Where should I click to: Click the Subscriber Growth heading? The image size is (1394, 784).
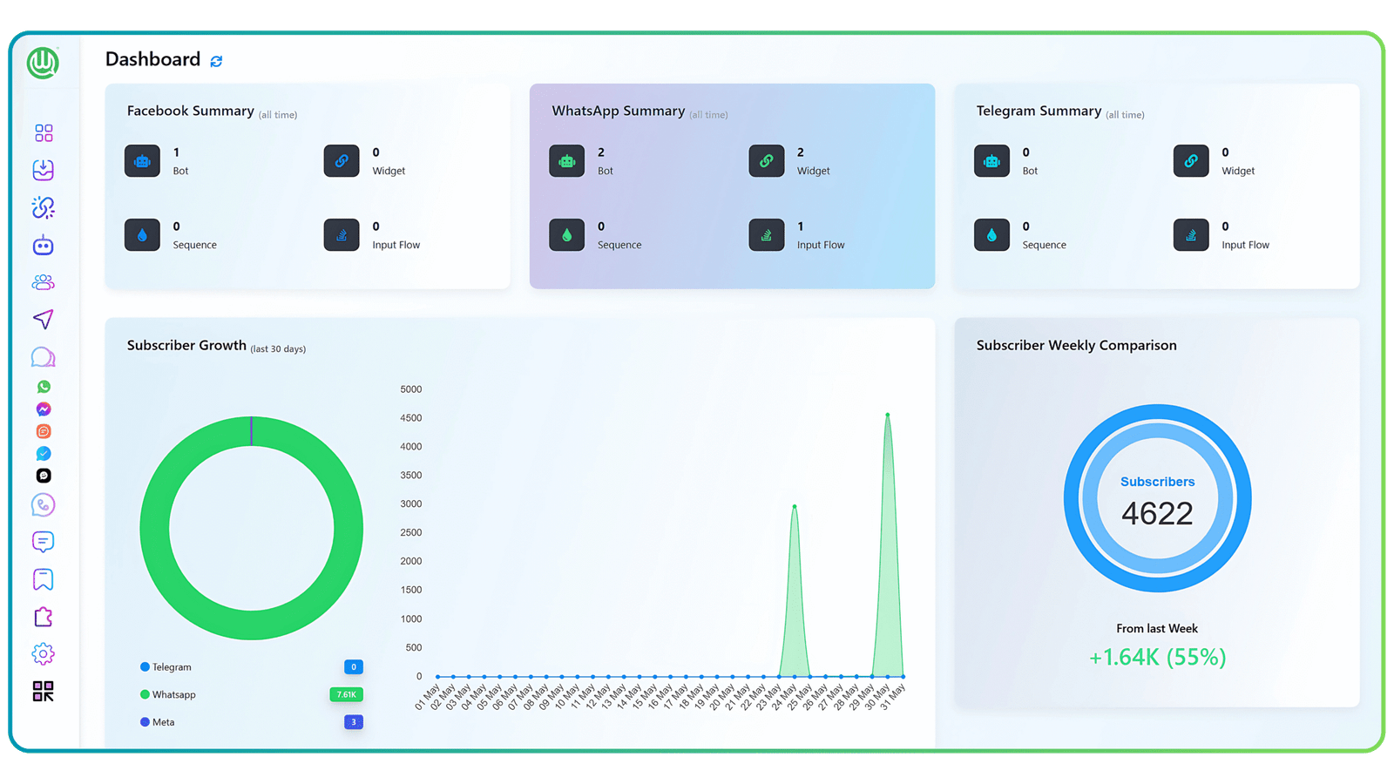click(186, 346)
